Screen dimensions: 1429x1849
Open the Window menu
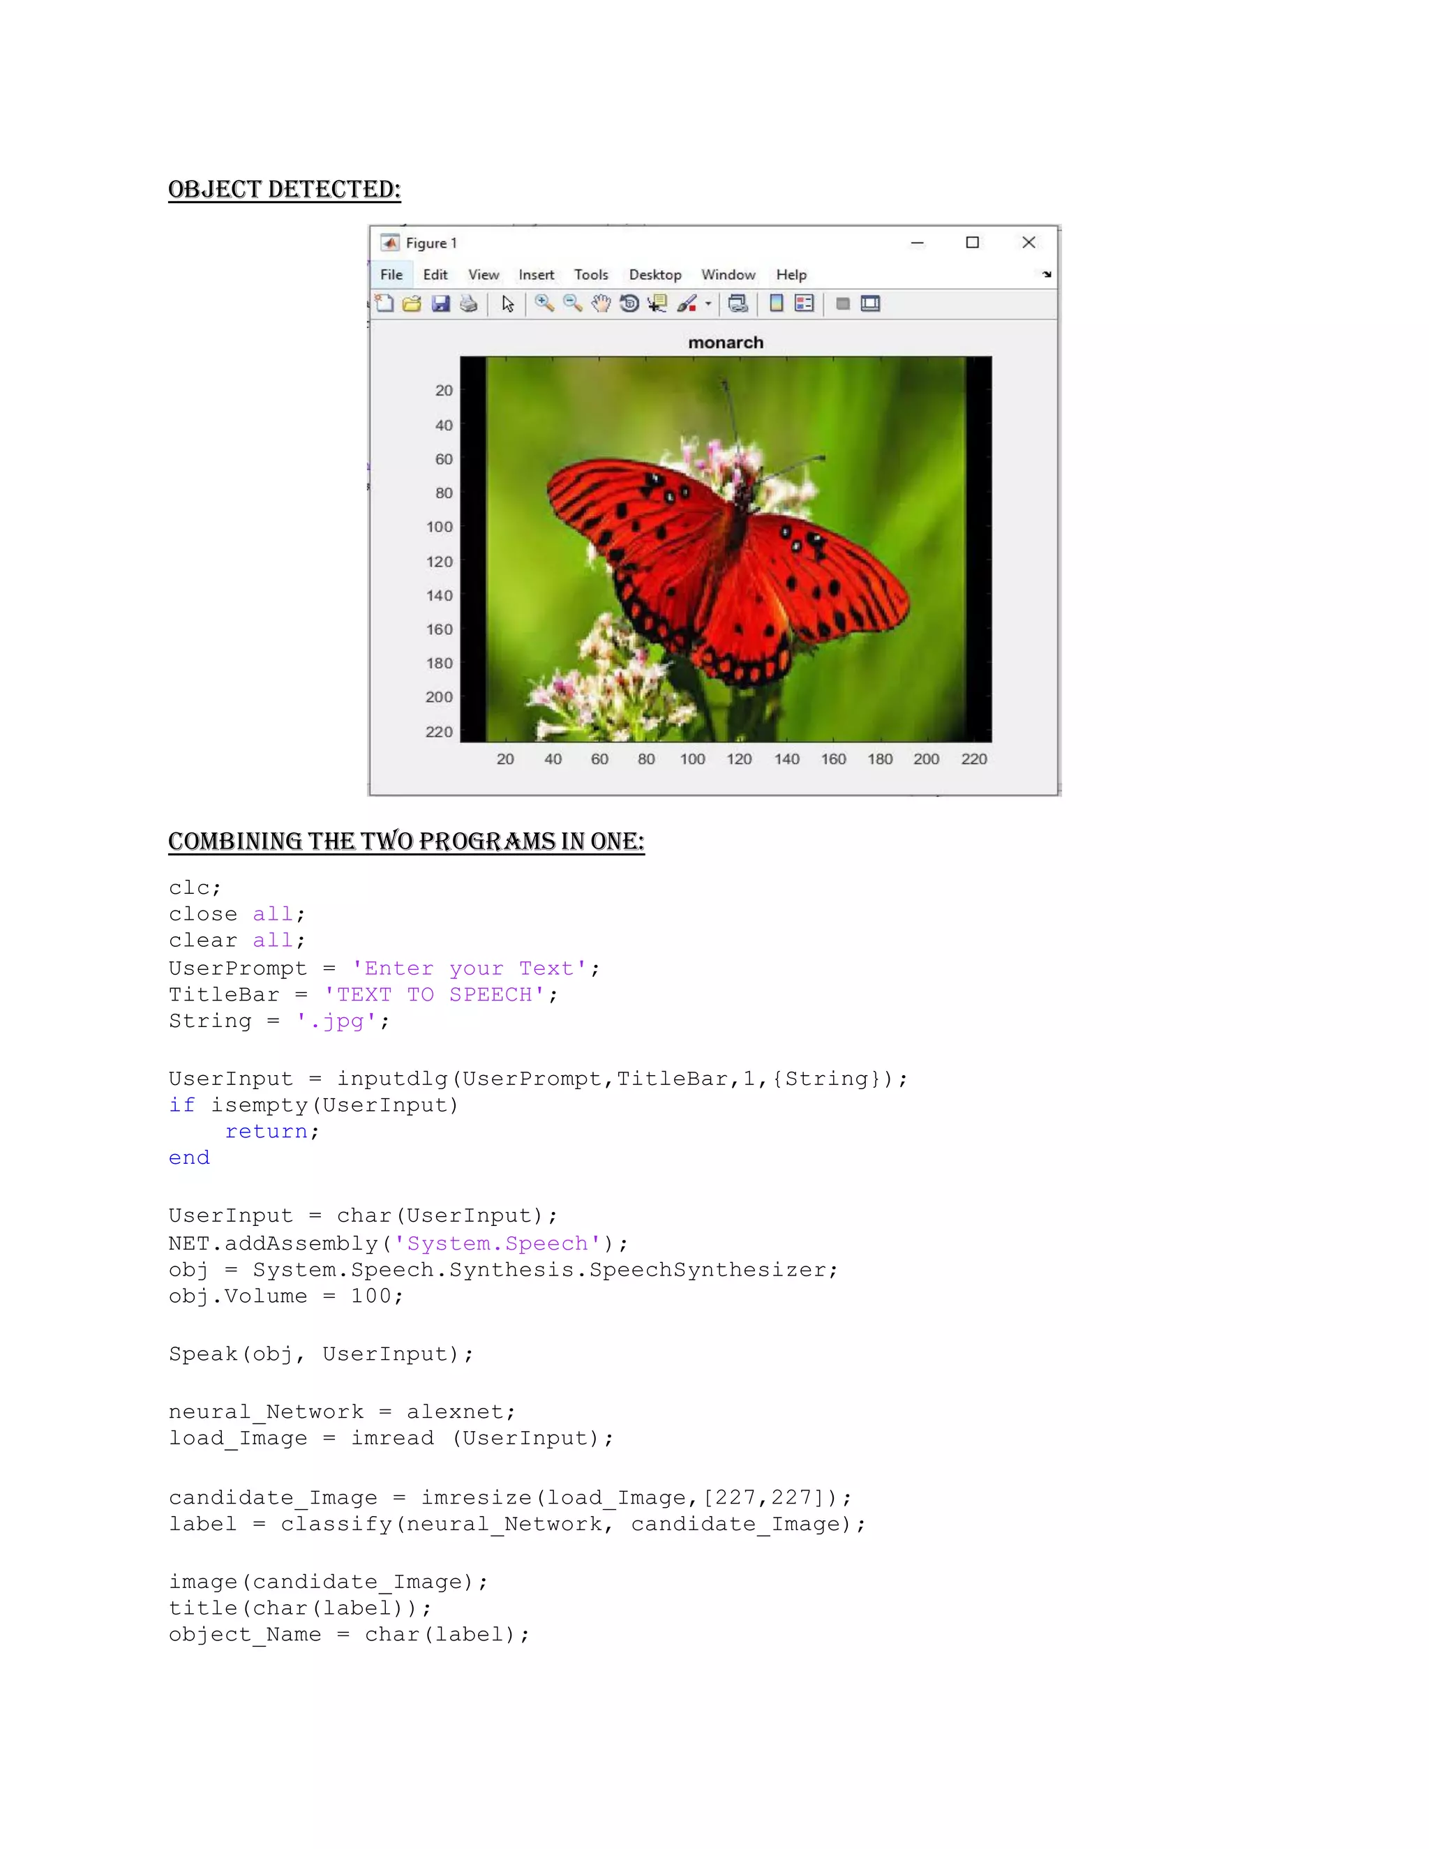[728, 274]
